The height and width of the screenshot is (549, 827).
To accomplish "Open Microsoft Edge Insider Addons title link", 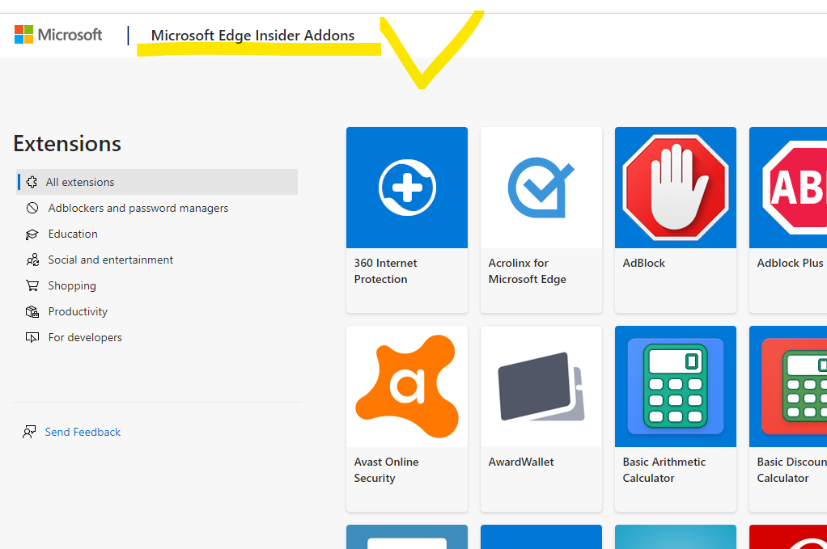I will tap(252, 36).
